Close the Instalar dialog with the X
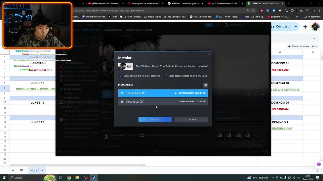The height and width of the screenshot is (181, 323). [209, 54]
